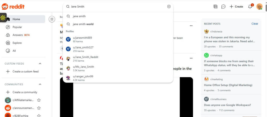Open the notifications bell
This screenshot has height=117, width=267.
(x=250, y=7)
